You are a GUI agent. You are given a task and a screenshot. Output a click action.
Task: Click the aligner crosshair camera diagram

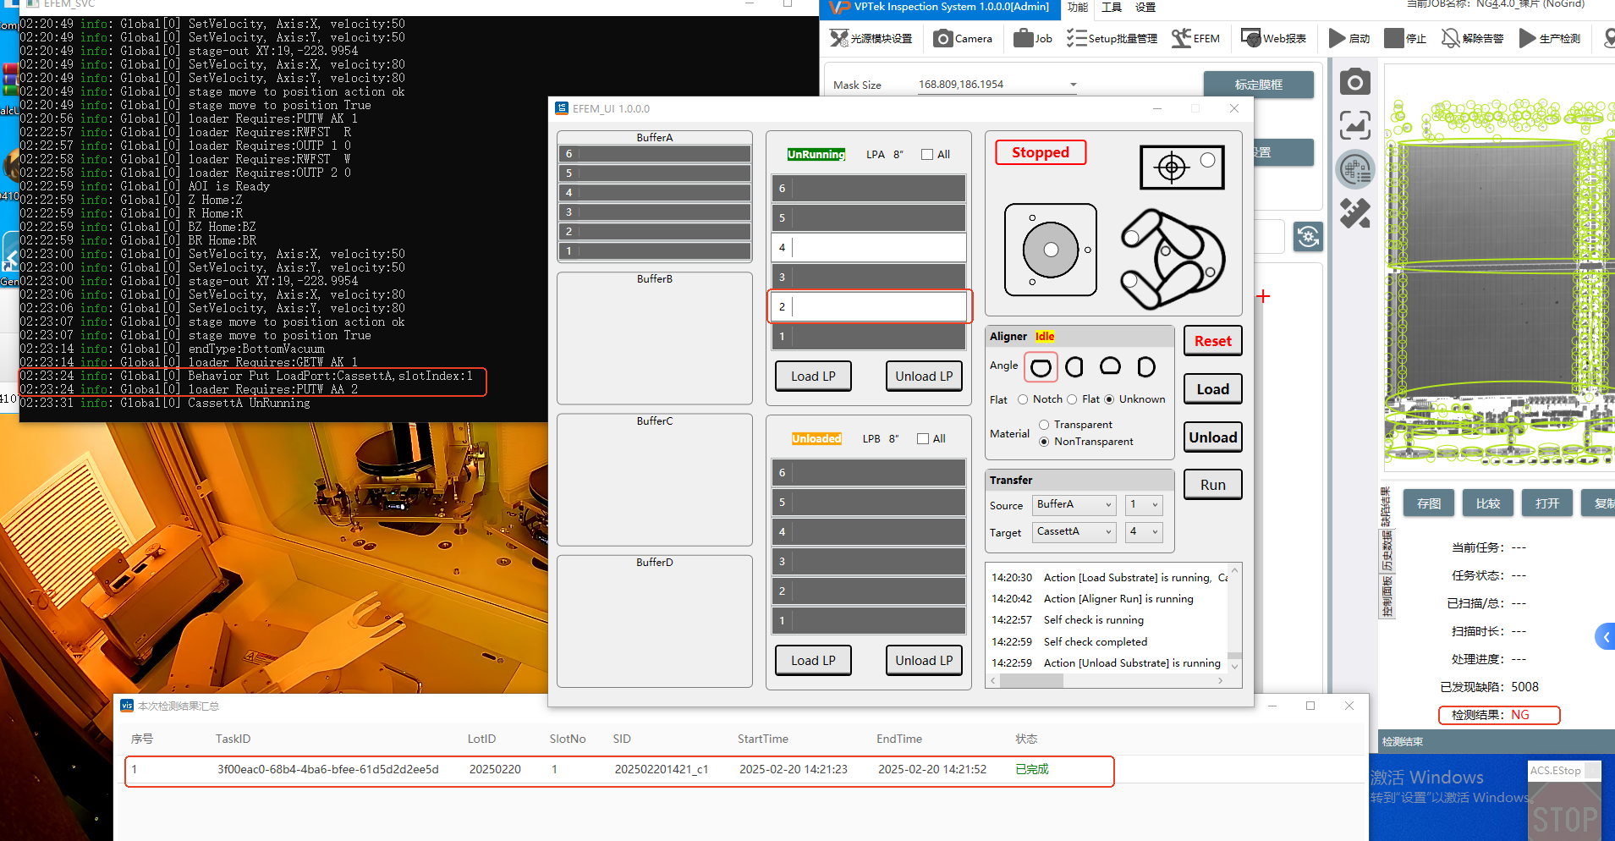pyautogui.click(x=1183, y=167)
